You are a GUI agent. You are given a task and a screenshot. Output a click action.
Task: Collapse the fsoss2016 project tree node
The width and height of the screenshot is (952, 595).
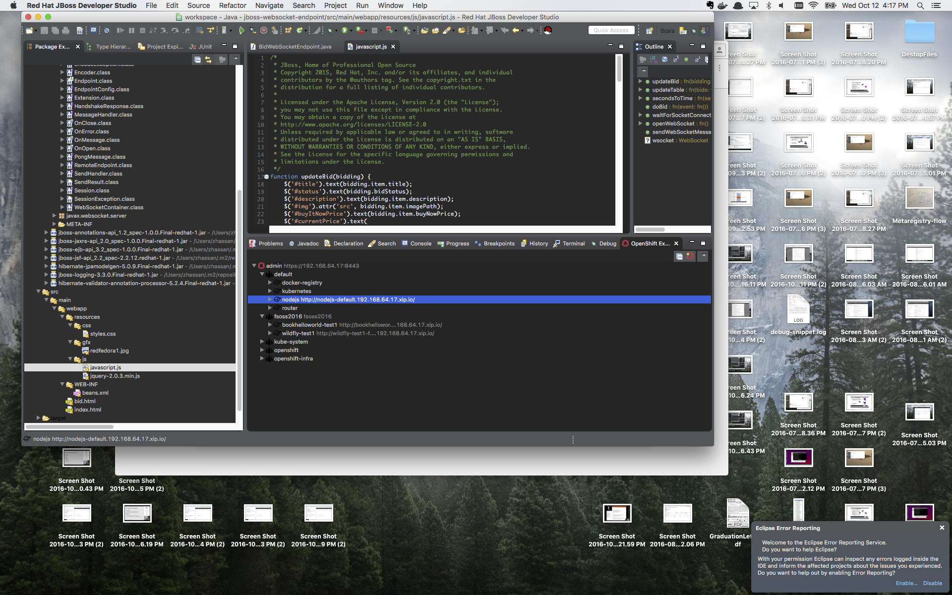pyautogui.click(x=262, y=316)
